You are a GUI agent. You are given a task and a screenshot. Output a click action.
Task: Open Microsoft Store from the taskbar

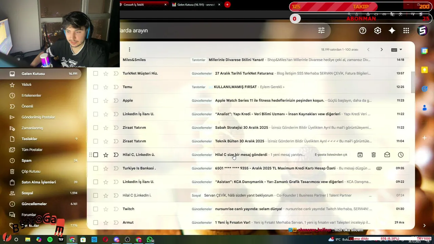point(83,240)
